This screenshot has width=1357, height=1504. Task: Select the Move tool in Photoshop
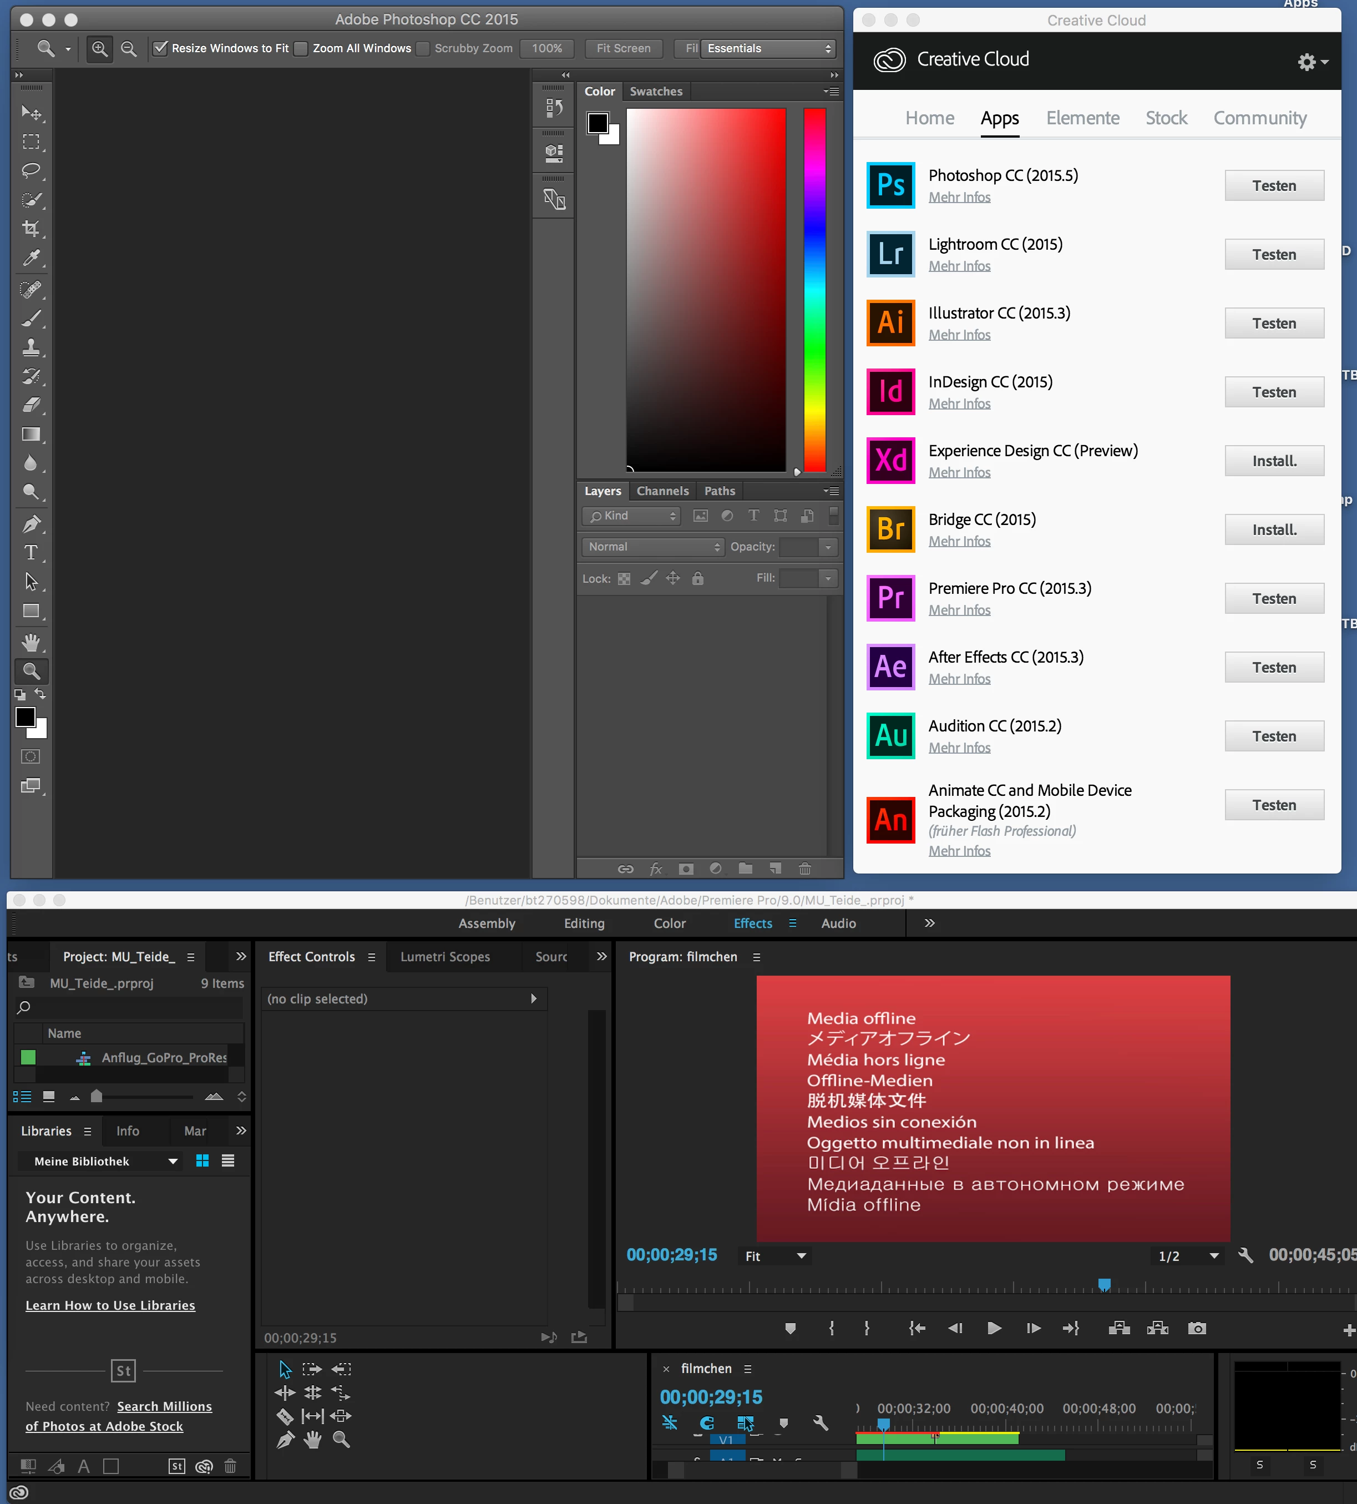coord(31,113)
